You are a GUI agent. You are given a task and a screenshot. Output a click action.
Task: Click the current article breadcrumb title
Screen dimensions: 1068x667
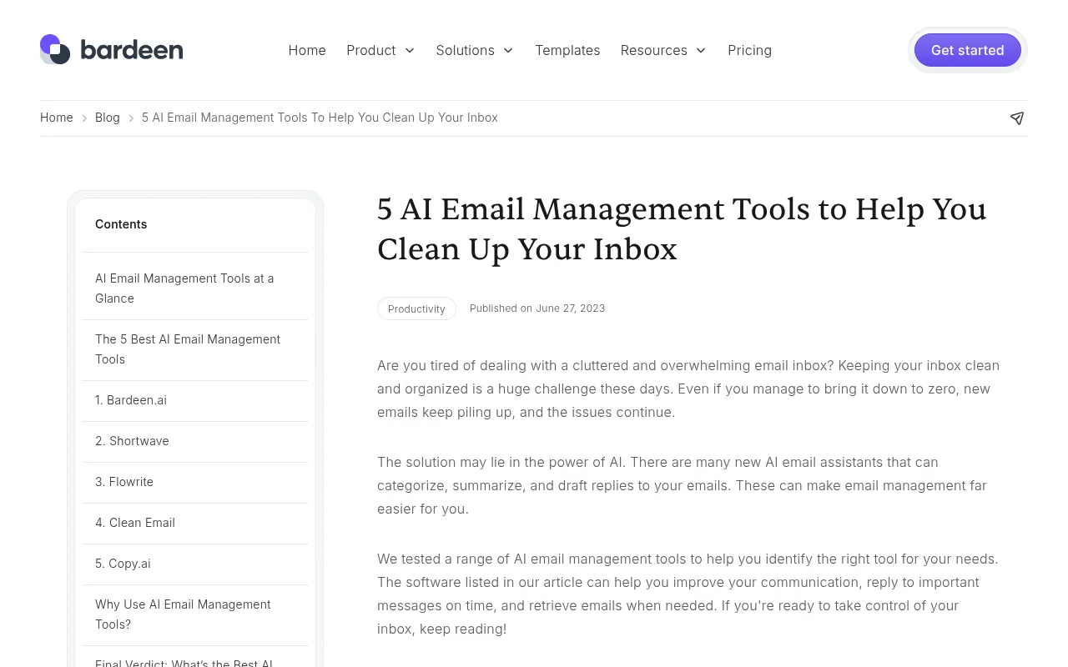[x=320, y=118]
